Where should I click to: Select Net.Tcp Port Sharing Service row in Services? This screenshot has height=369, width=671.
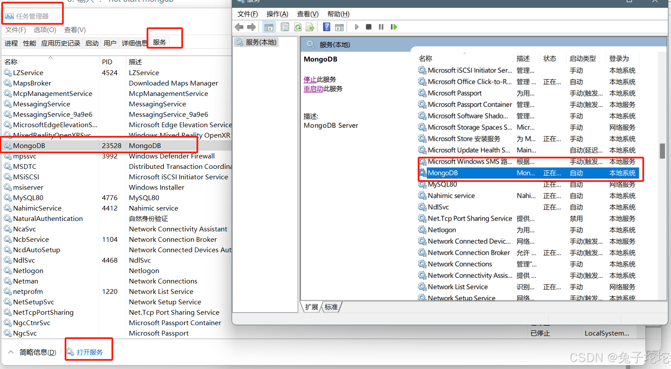(528, 218)
